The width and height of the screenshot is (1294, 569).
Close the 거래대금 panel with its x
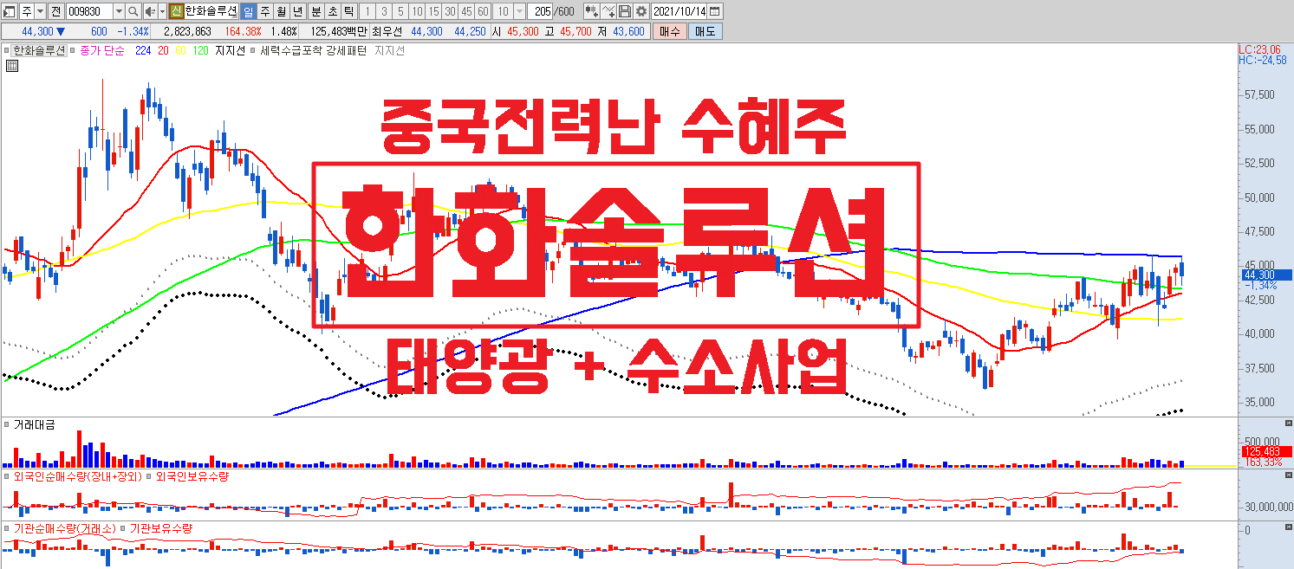tap(1288, 424)
